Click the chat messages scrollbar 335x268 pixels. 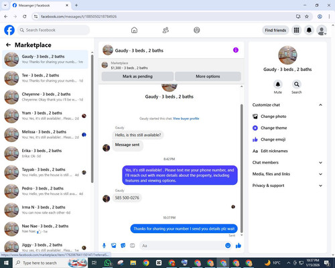click(x=241, y=169)
